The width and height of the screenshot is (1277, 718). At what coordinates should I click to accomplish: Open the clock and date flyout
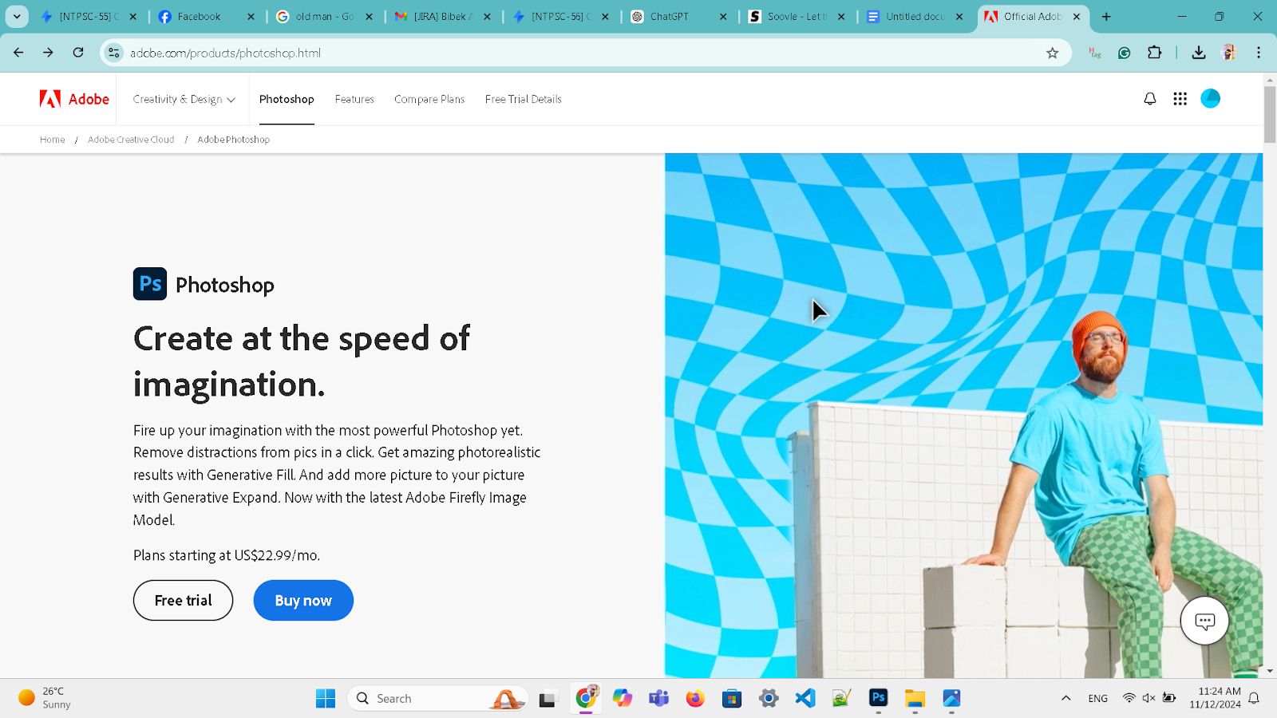coord(1215,698)
